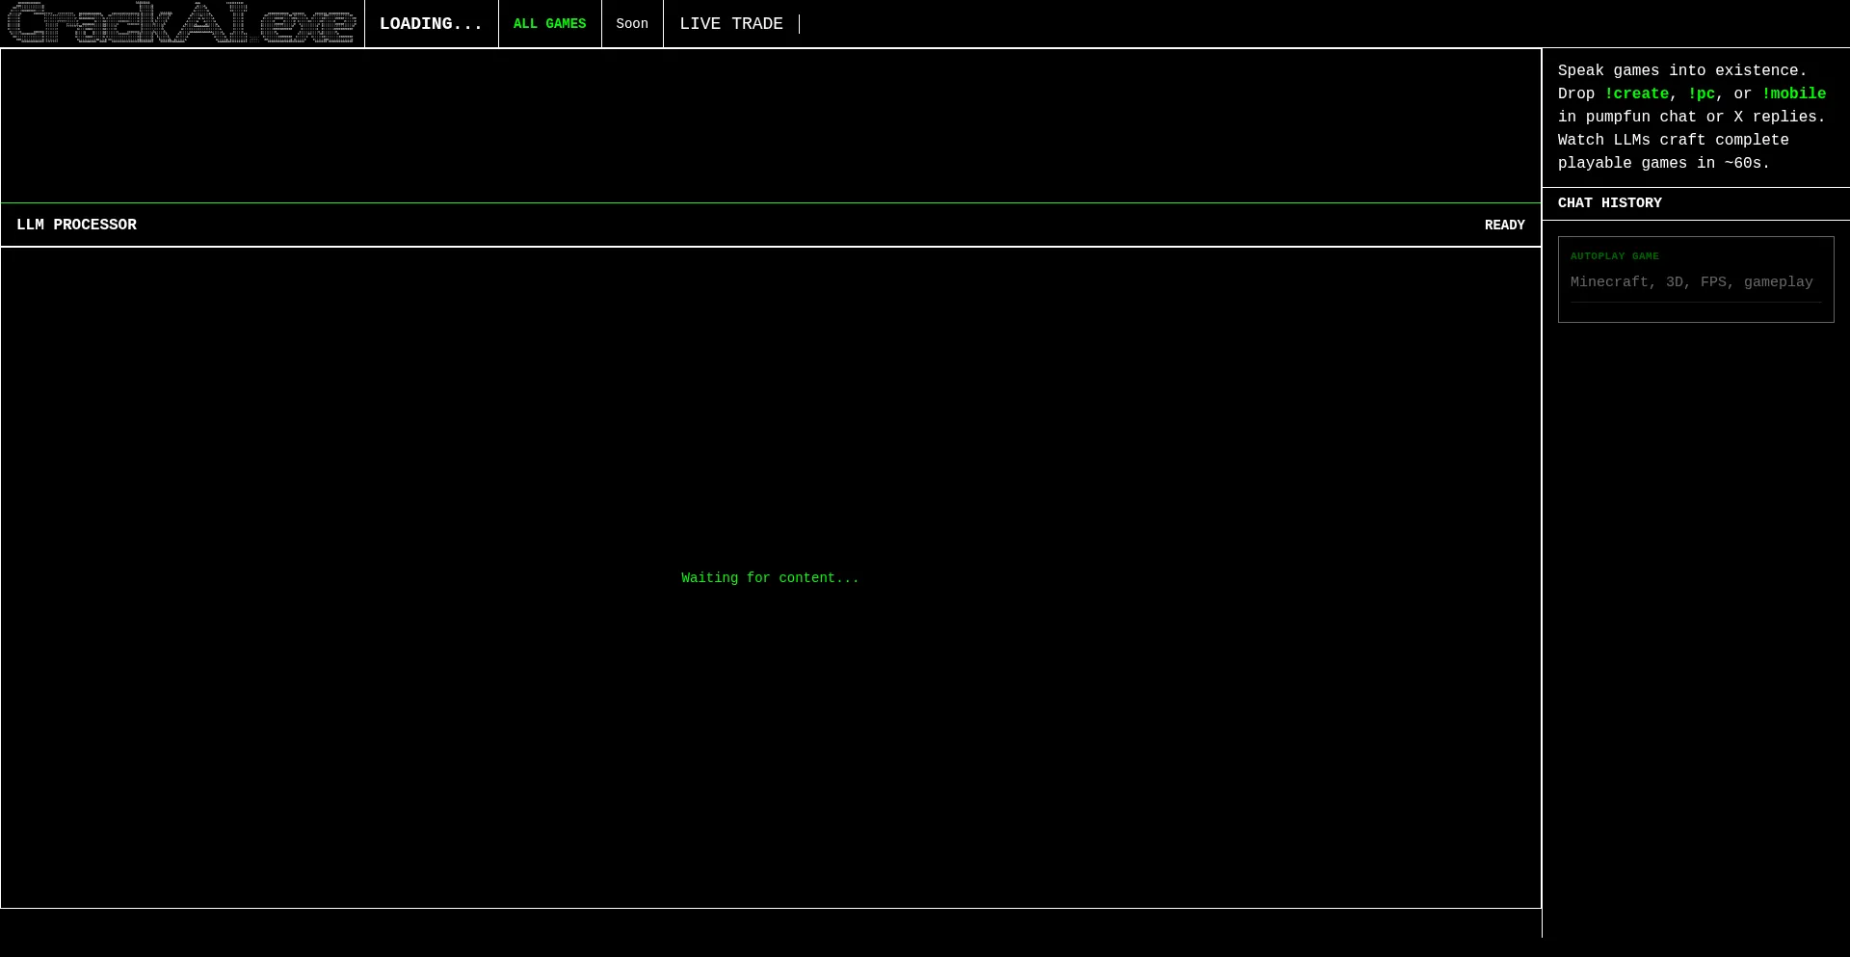This screenshot has width=1850, height=957.
Task: Click the CHAT HISTORY header
Action: [x=1609, y=203]
